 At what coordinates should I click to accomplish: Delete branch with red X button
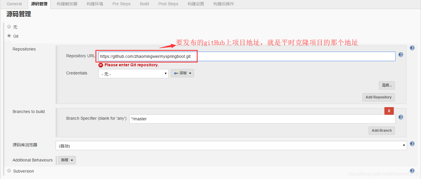point(389,111)
